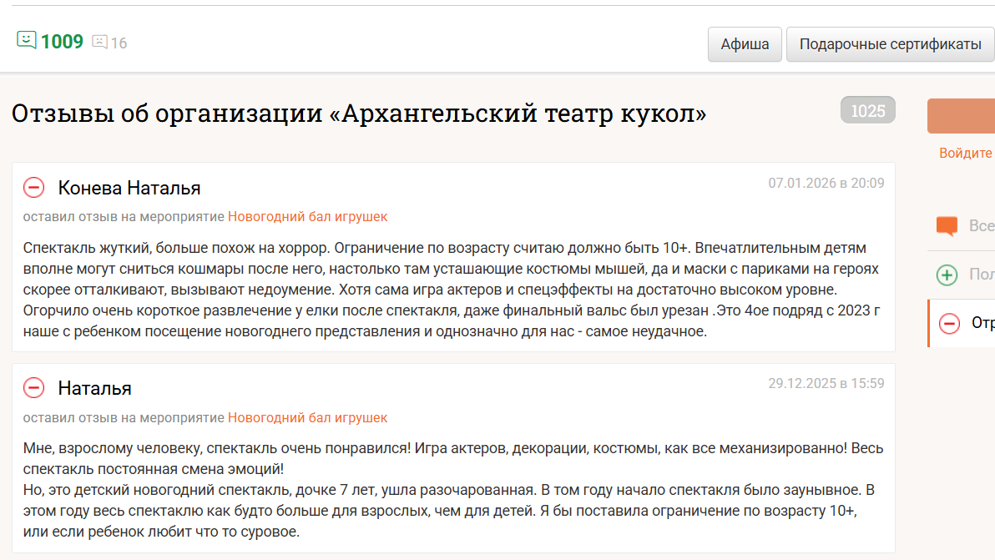Open Новогодний бал игрушек link in second review
Image resolution: width=995 pixels, height=560 pixels.
(307, 417)
